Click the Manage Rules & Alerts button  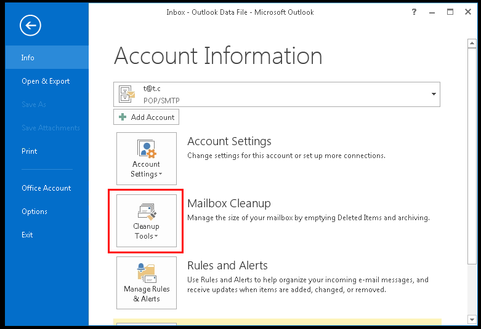[x=147, y=283]
